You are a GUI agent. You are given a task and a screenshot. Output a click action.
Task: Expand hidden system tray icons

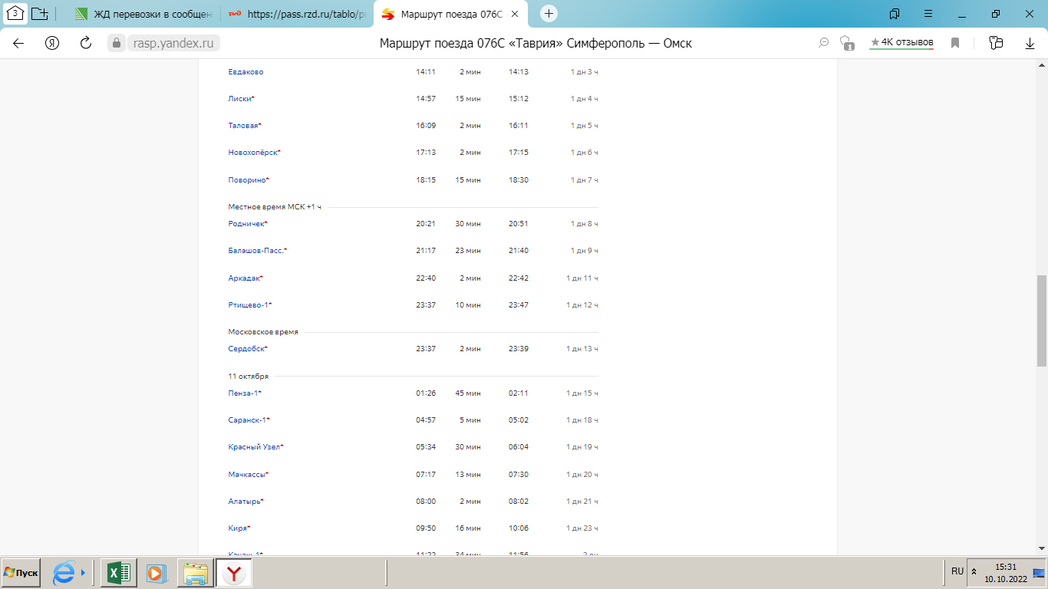coord(974,572)
